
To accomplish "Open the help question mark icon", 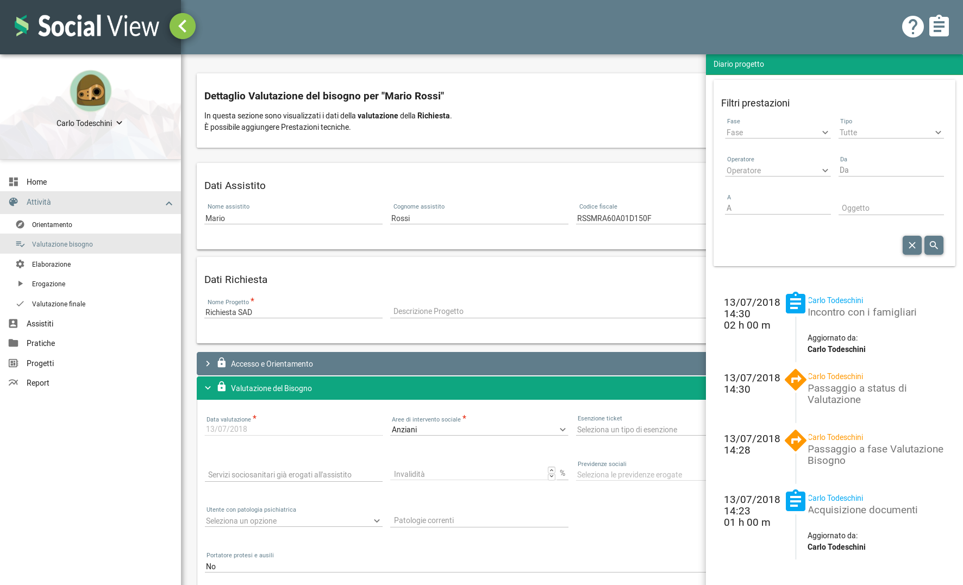I will coord(912,26).
